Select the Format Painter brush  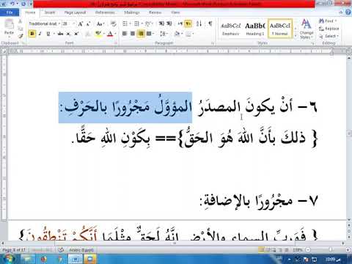click(x=21, y=36)
